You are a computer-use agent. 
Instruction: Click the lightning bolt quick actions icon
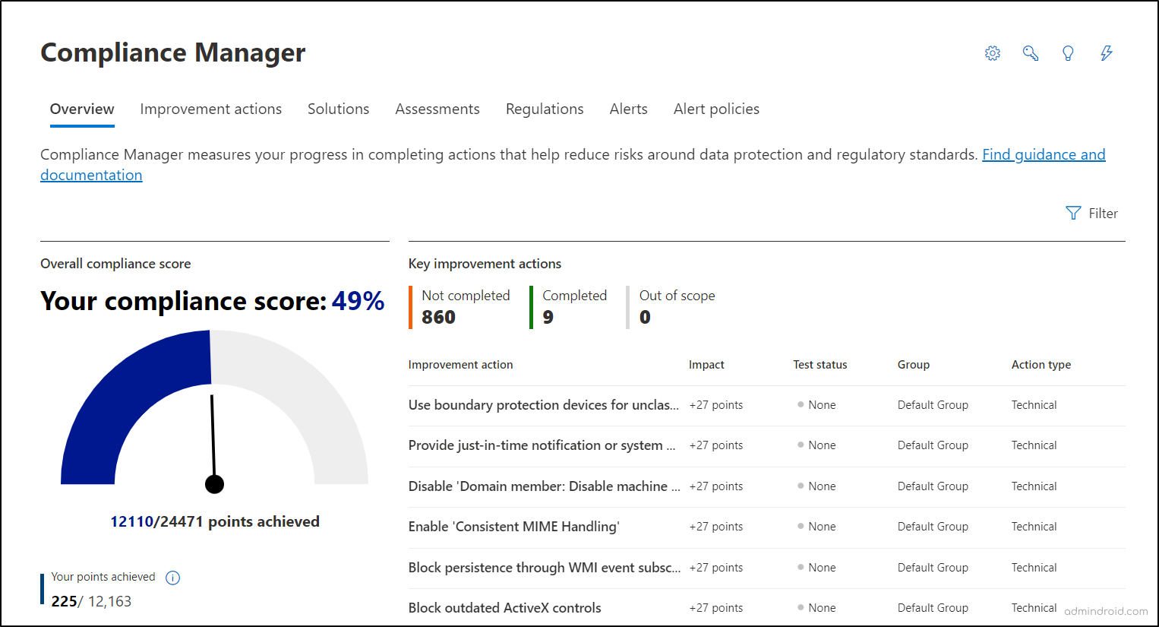pos(1106,53)
